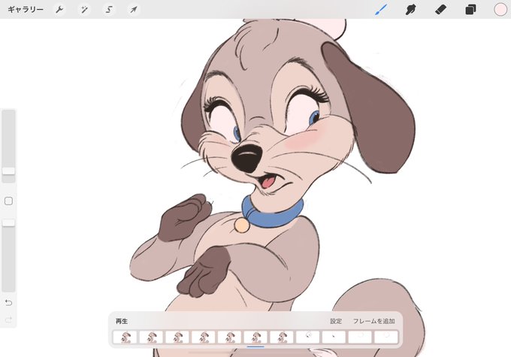511x357 pixels.
Task: Tap the square Modify button in sidebar
Action: pos(8,201)
